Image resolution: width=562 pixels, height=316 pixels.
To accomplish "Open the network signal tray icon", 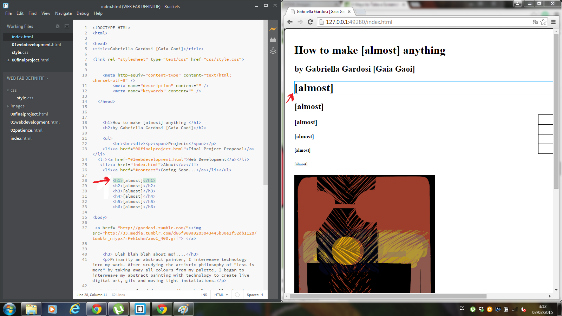I will coord(515,309).
